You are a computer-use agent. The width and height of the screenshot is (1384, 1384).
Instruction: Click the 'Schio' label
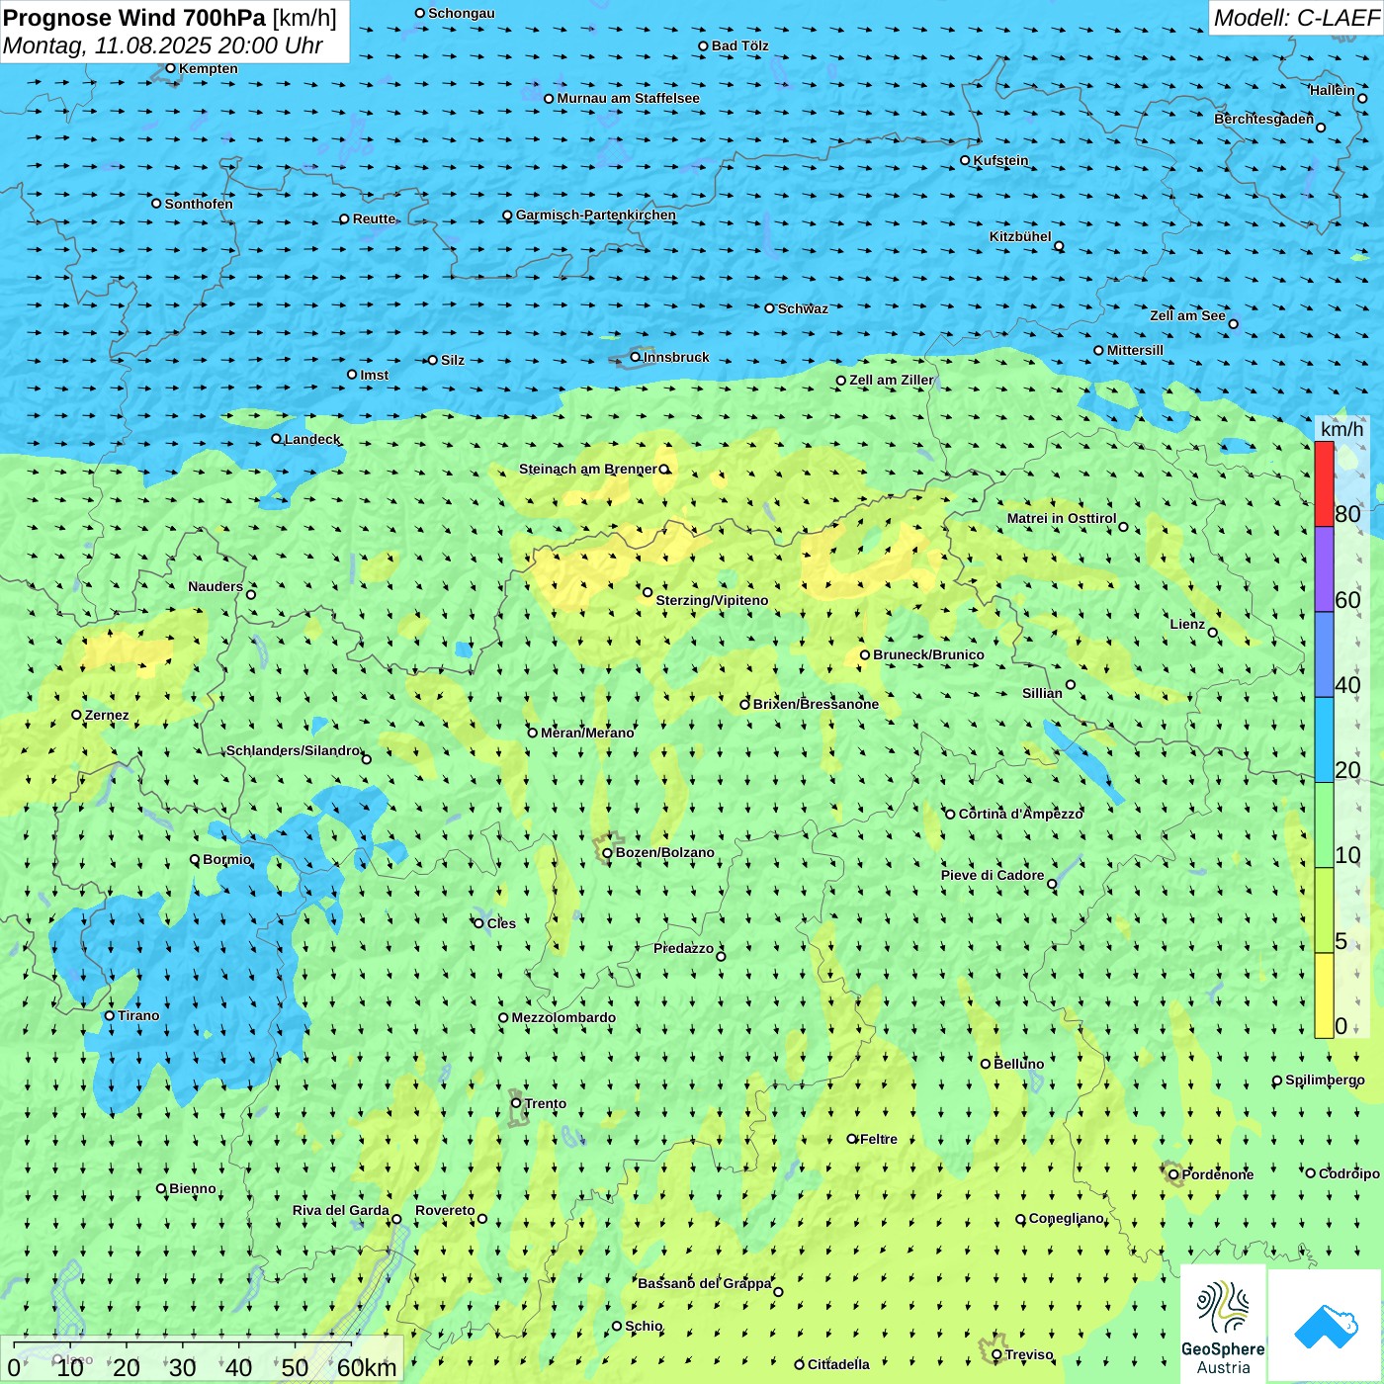(x=644, y=1326)
